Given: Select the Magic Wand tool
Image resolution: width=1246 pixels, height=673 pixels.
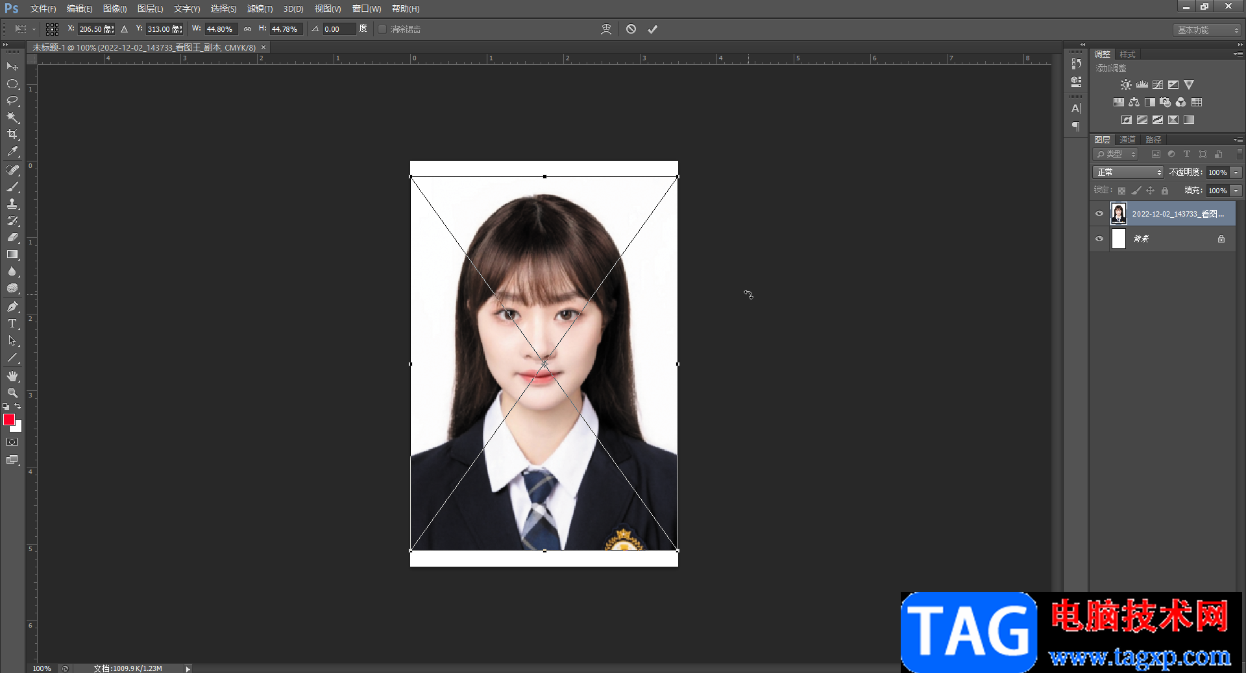Looking at the screenshot, I should [12, 117].
